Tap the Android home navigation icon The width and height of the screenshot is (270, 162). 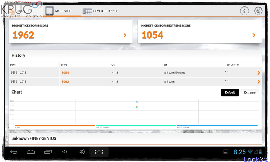[x=31, y=152]
